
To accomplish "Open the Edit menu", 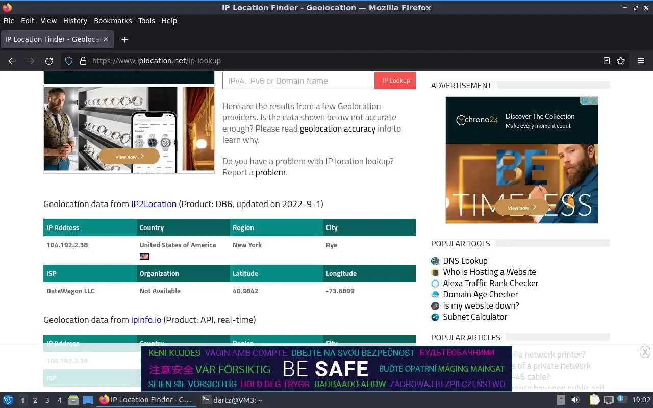I will click(x=27, y=21).
